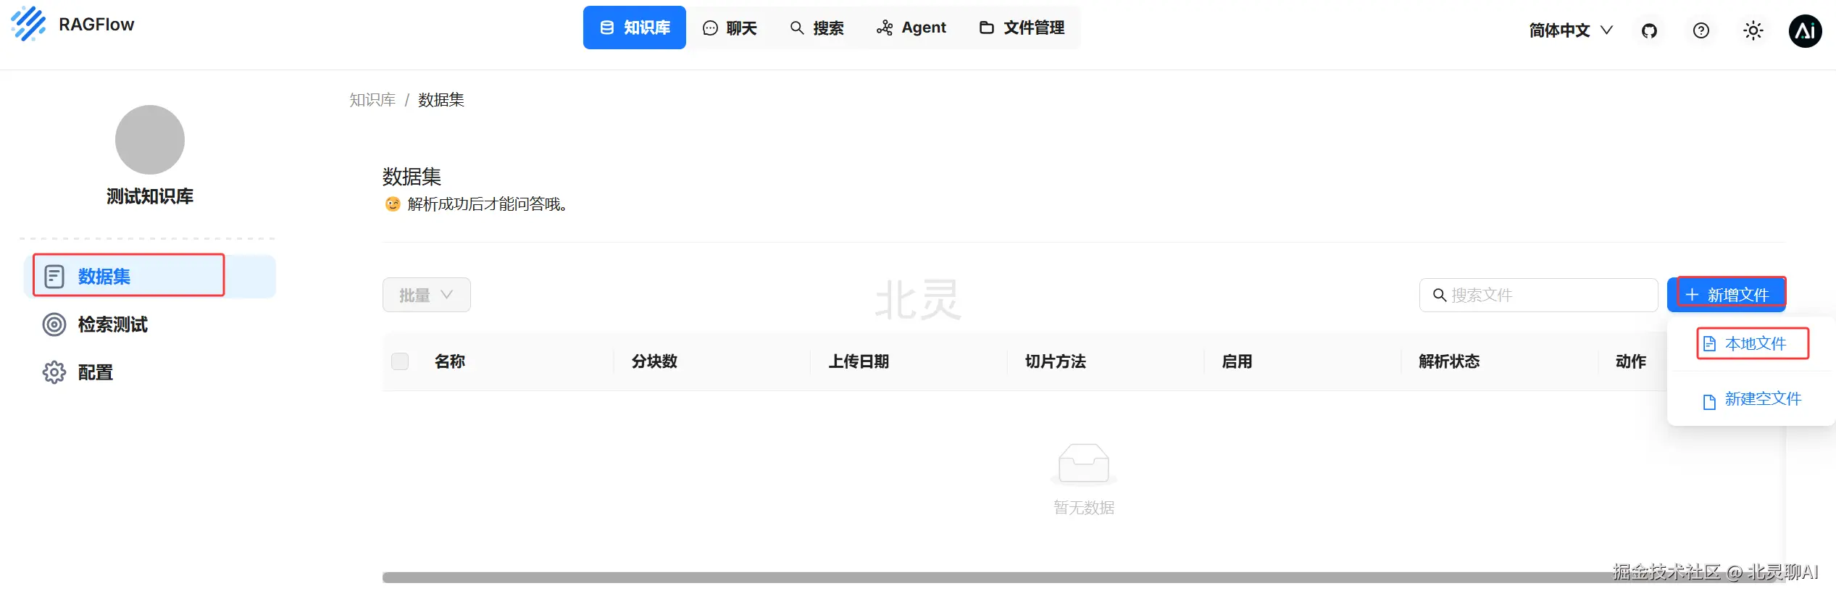Toggle the select-all checkbox in table header

[x=400, y=361]
